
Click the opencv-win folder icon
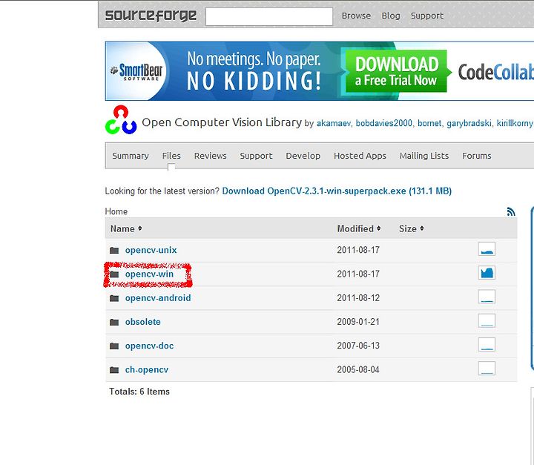(114, 274)
